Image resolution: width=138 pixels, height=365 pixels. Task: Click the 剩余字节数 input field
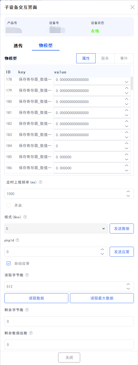click(69, 321)
